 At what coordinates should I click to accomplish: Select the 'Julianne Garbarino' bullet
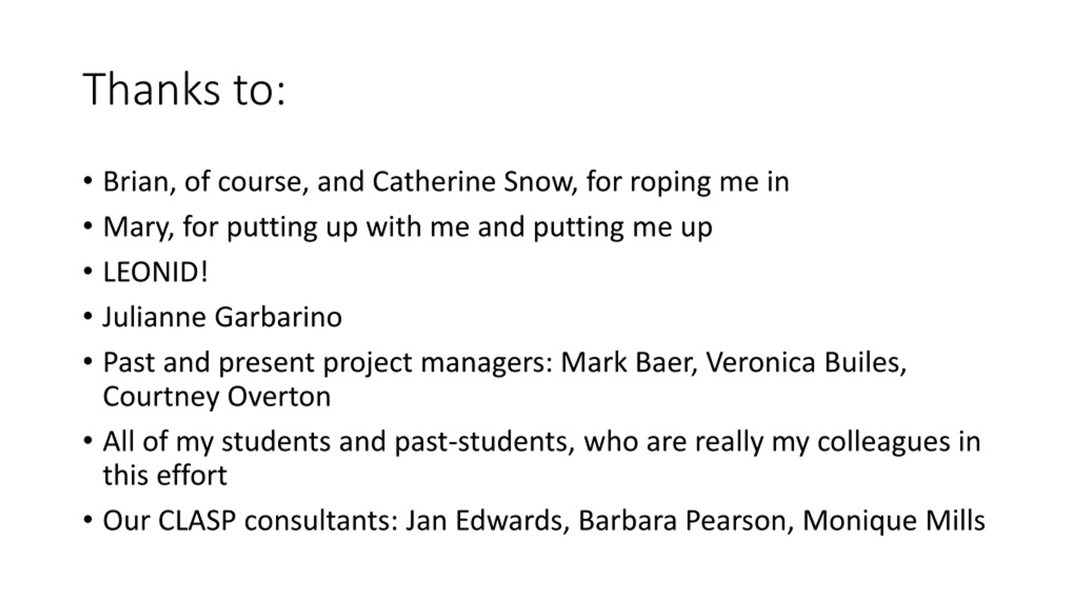click(222, 317)
